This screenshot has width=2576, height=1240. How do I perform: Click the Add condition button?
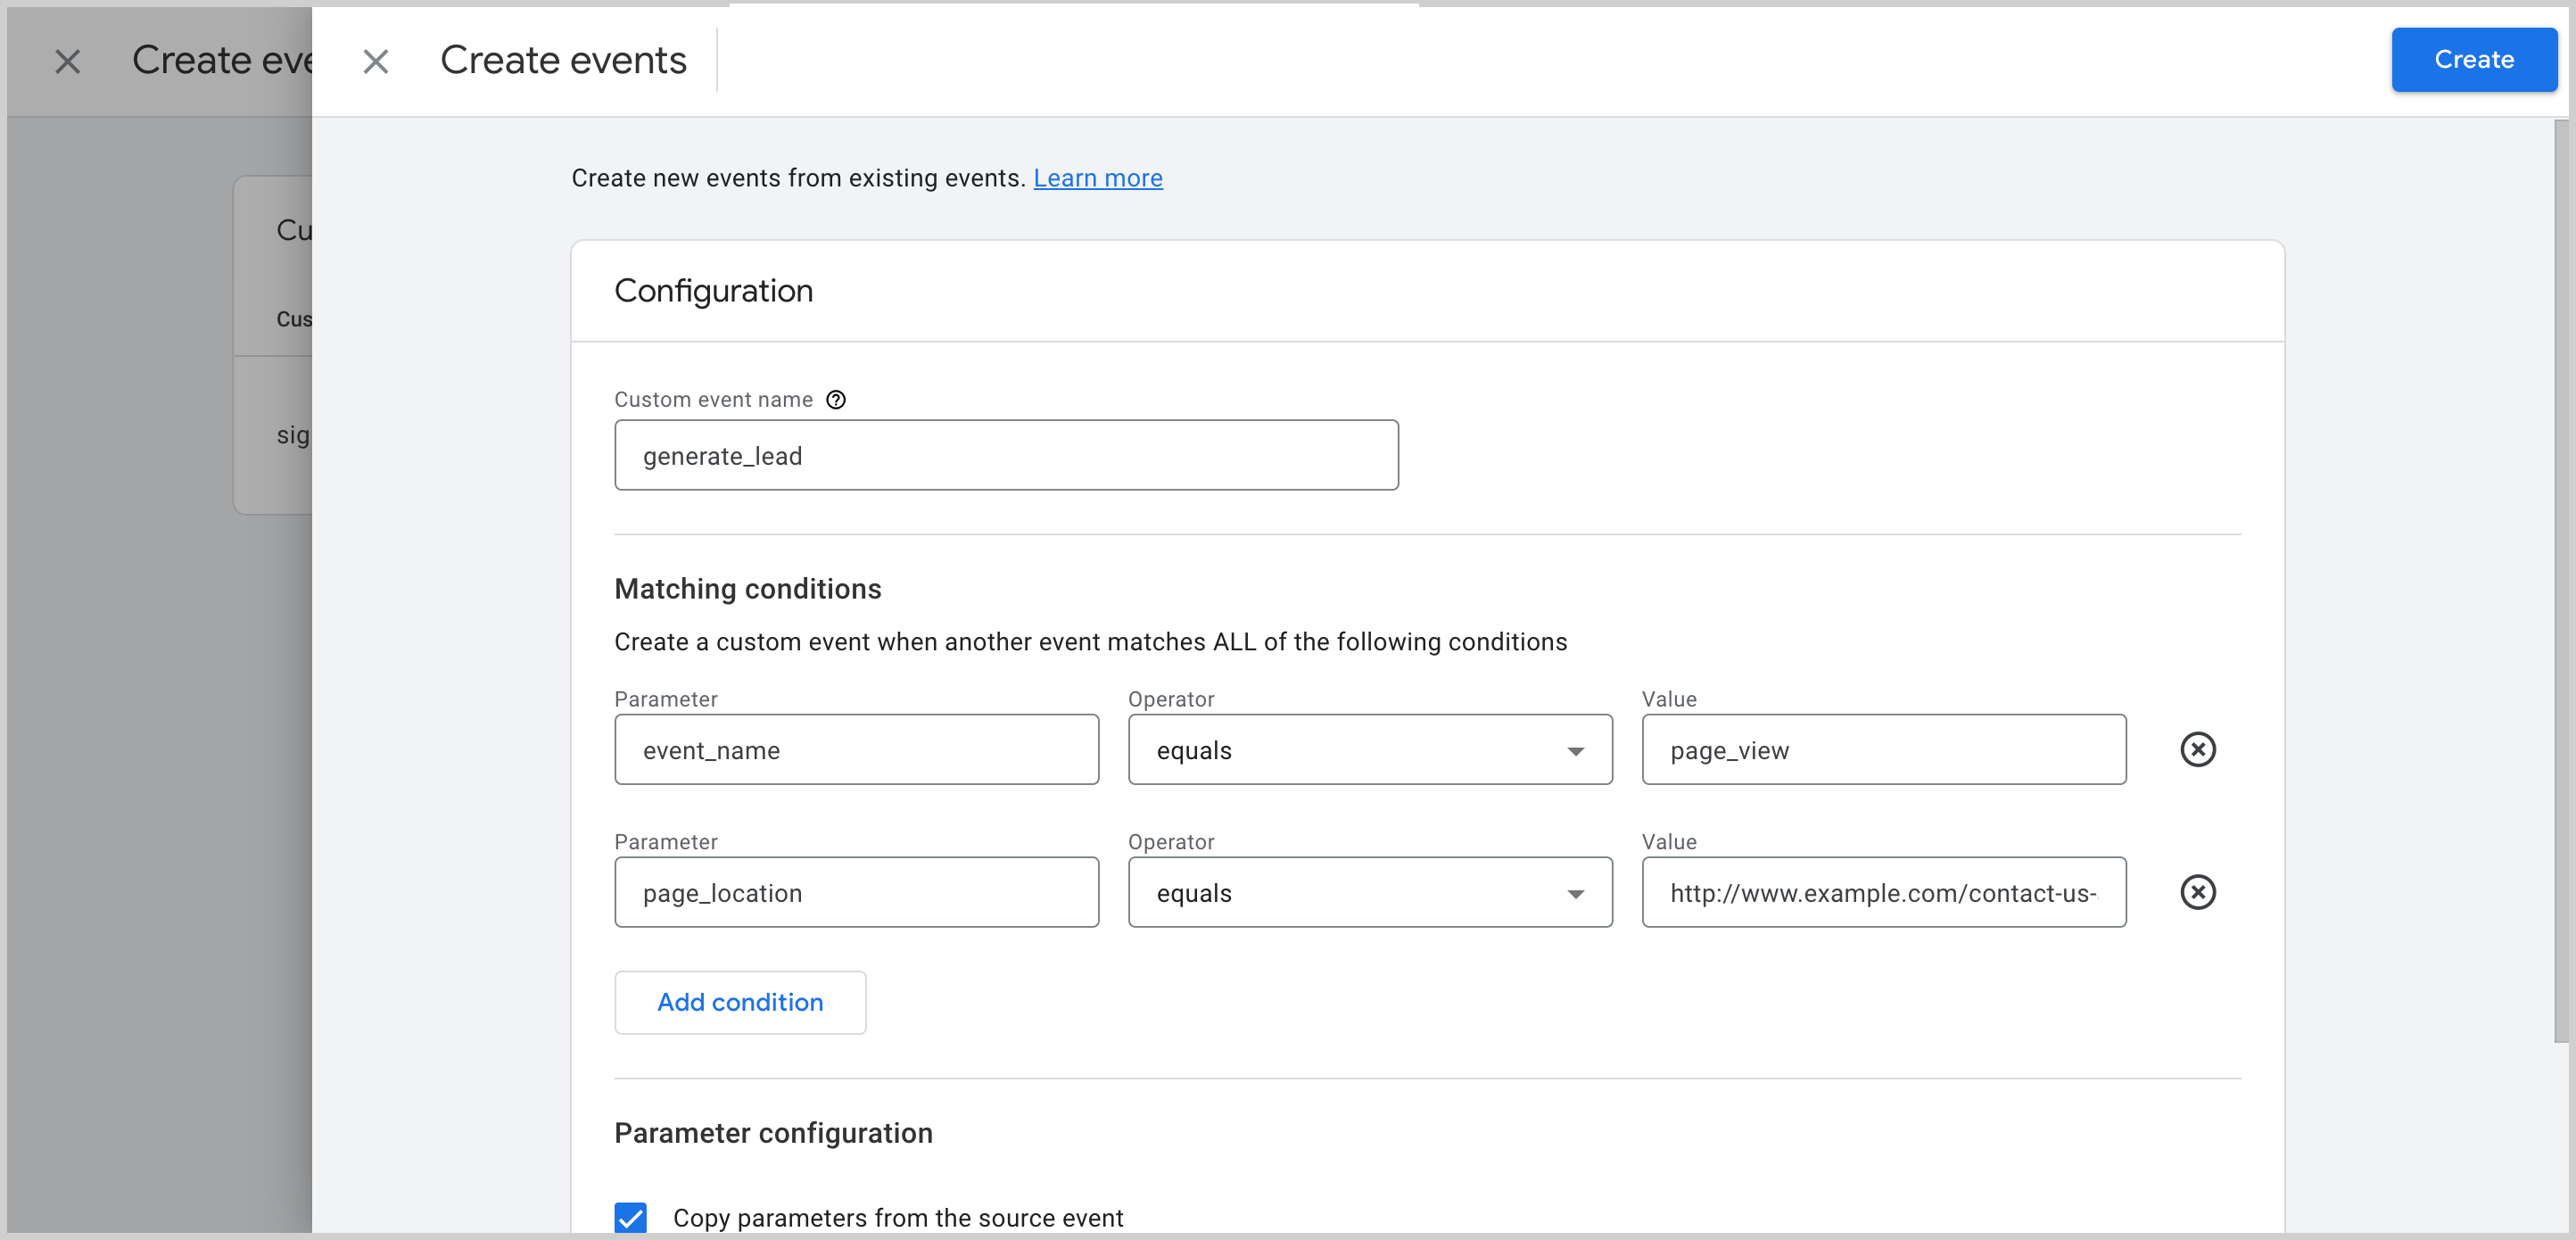click(x=741, y=1002)
